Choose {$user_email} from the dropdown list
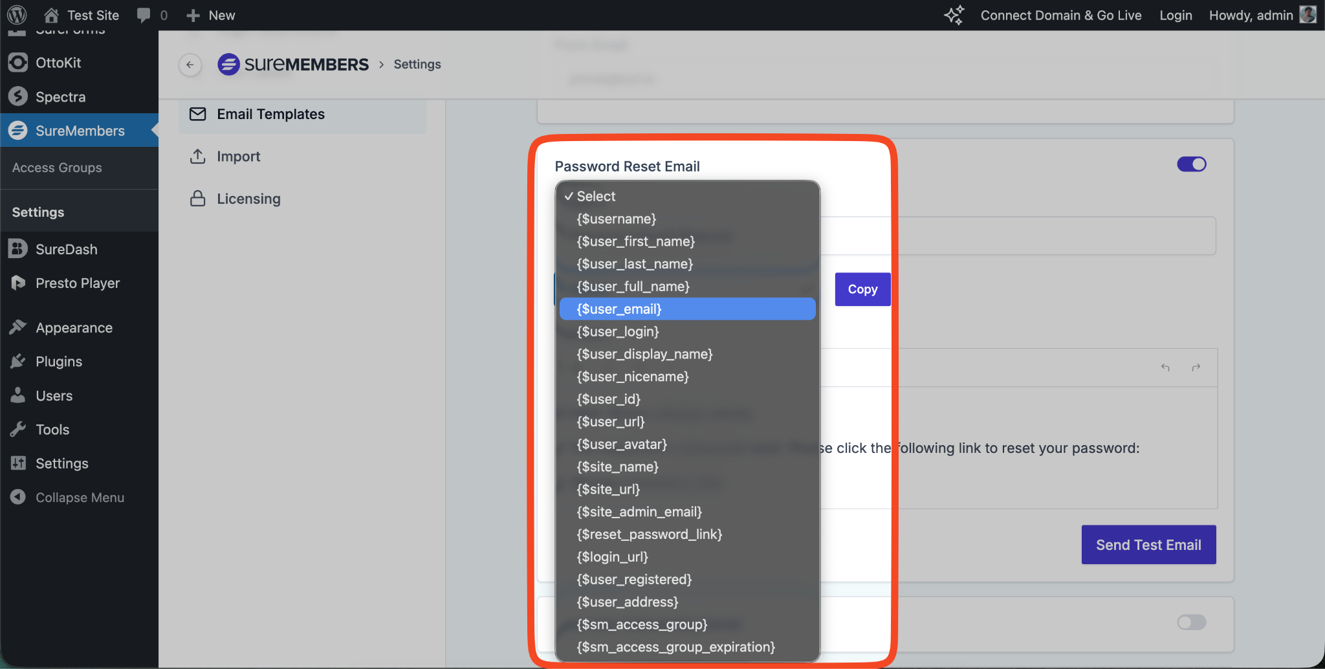This screenshot has height=669, width=1325. [686, 309]
